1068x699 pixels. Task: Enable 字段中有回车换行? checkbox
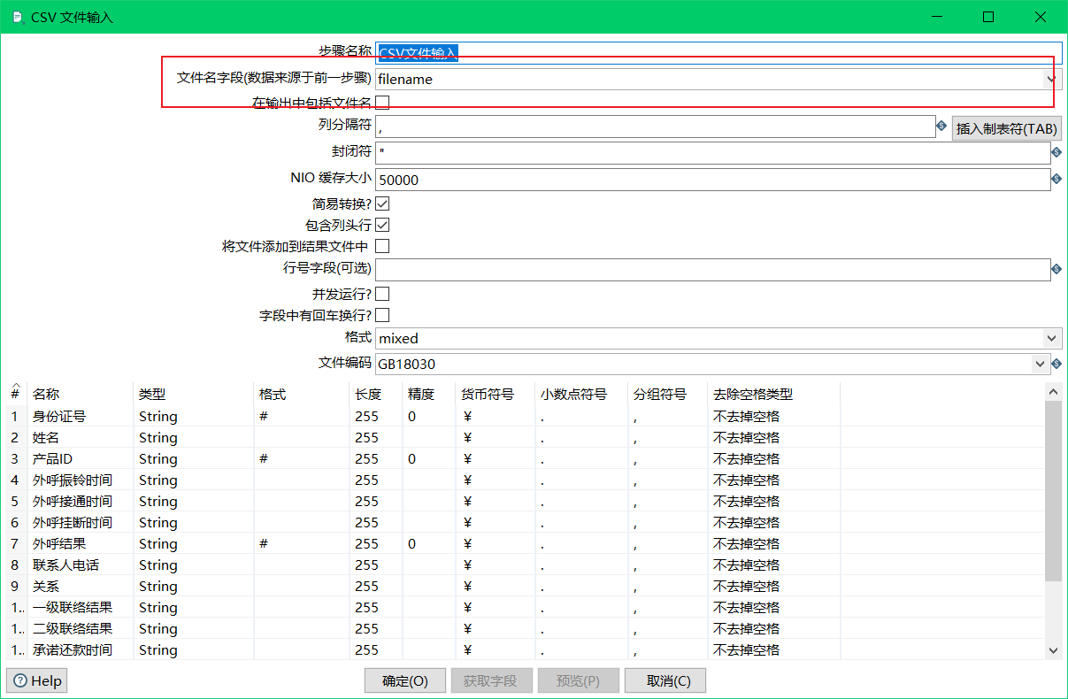tap(382, 315)
